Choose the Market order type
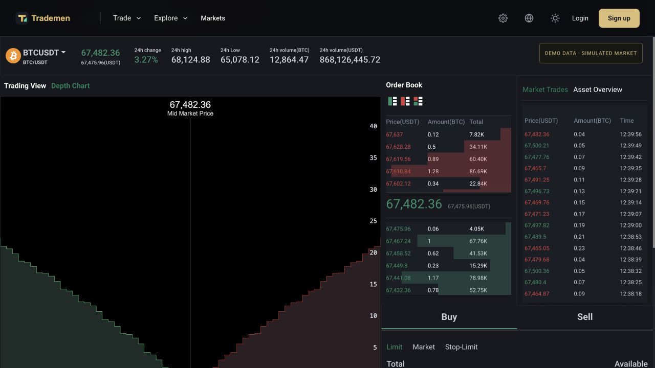 click(x=424, y=347)
